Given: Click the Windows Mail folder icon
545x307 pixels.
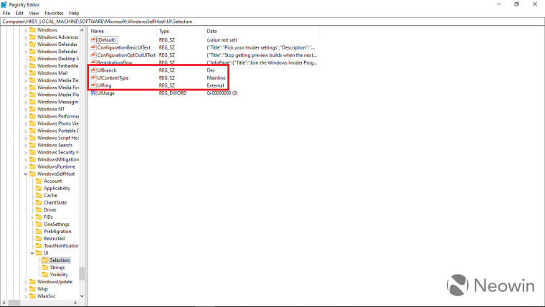Looking at the screenshot, I should click(x=32, y=73).
